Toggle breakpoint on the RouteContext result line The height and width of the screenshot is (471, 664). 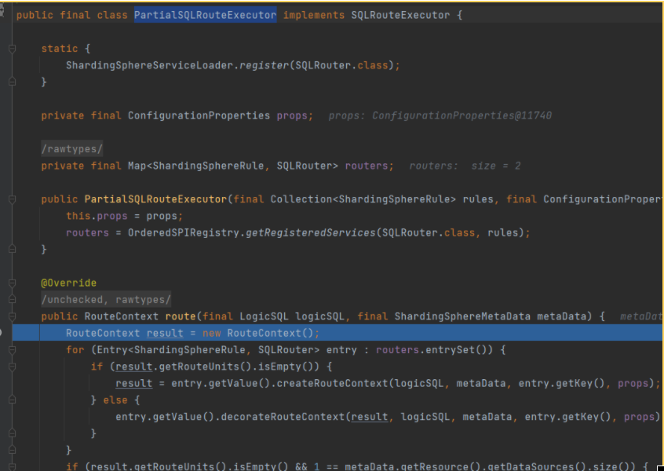point(3,333)
